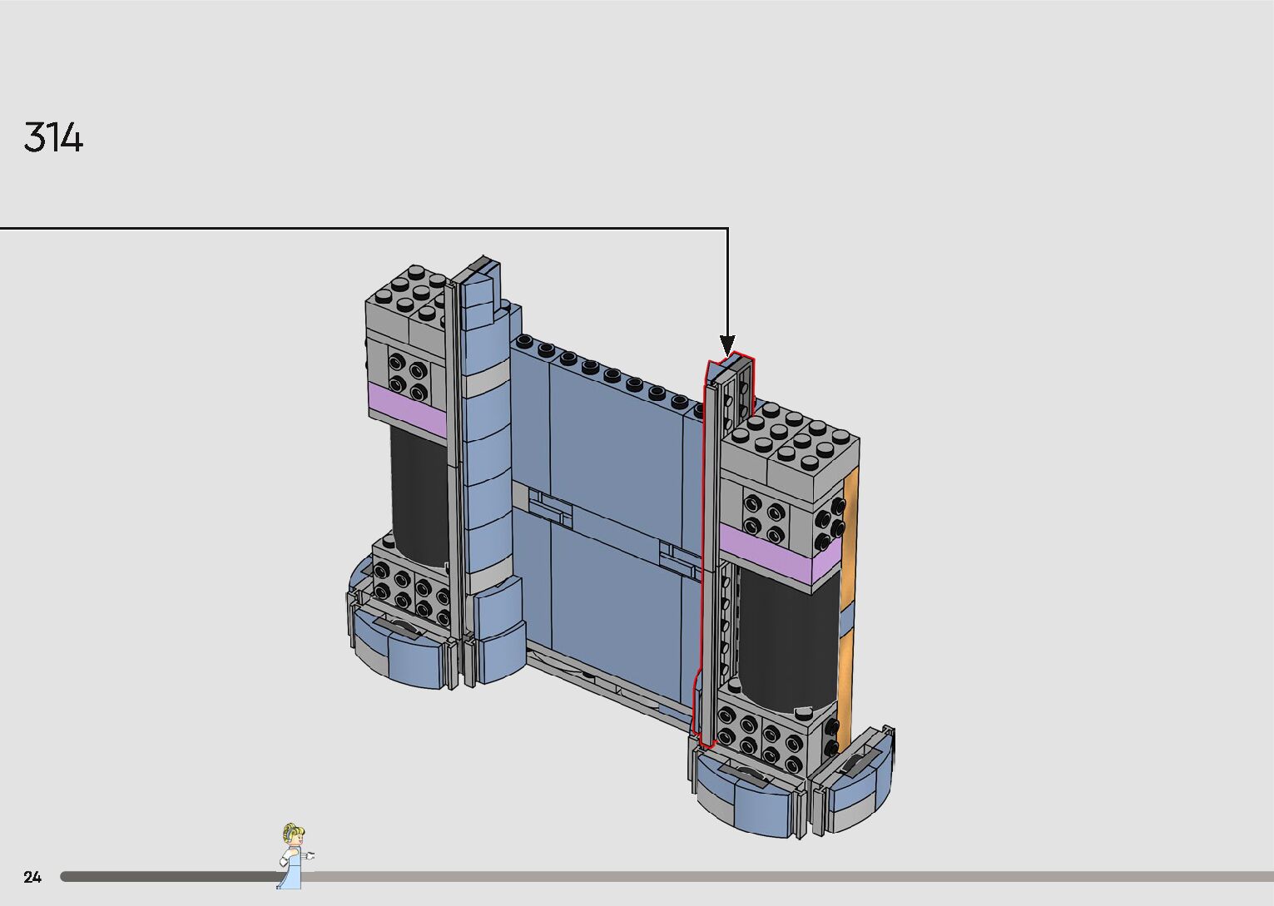The image size is (1274, 906).
Task: Click the step number 314
Action: [x=54, y=137]
